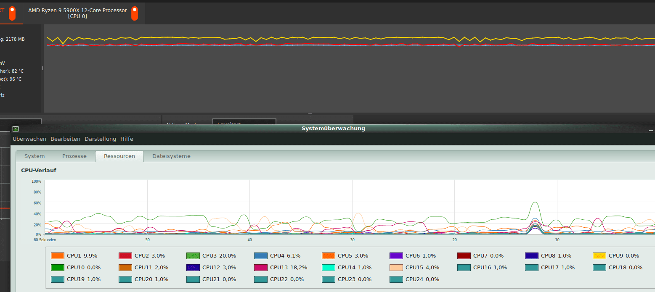
Task: Click the CPU-Verlauf heading
Action: click(39, 170)
